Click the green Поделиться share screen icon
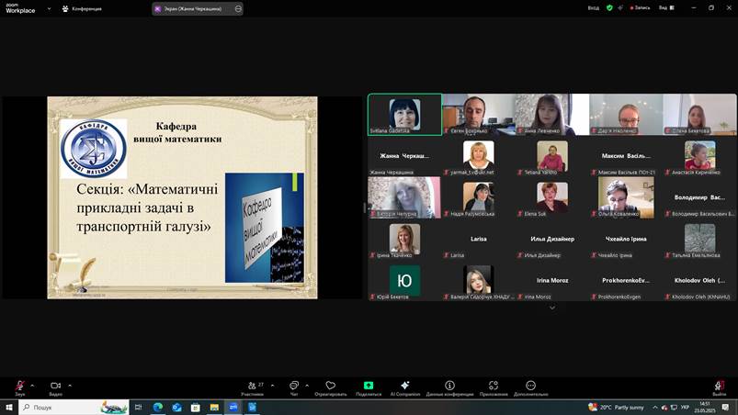Image resolution: width=738 pixels, height=415 pixels. 369,386
